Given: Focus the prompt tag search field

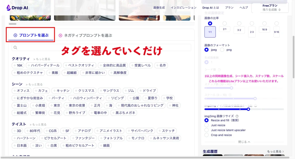Looking at the screenshot, I should pos(101,47).
